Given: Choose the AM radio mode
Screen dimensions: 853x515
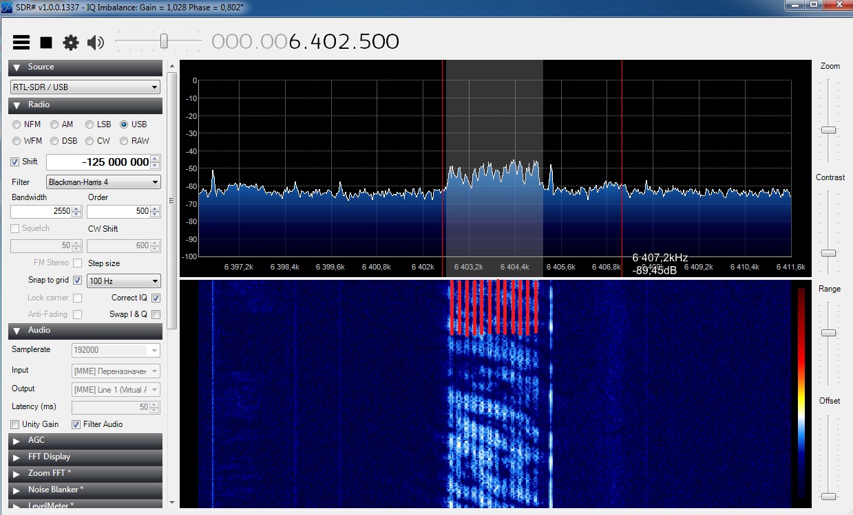Looking at the screenshot, I should [x=54, y=124].
